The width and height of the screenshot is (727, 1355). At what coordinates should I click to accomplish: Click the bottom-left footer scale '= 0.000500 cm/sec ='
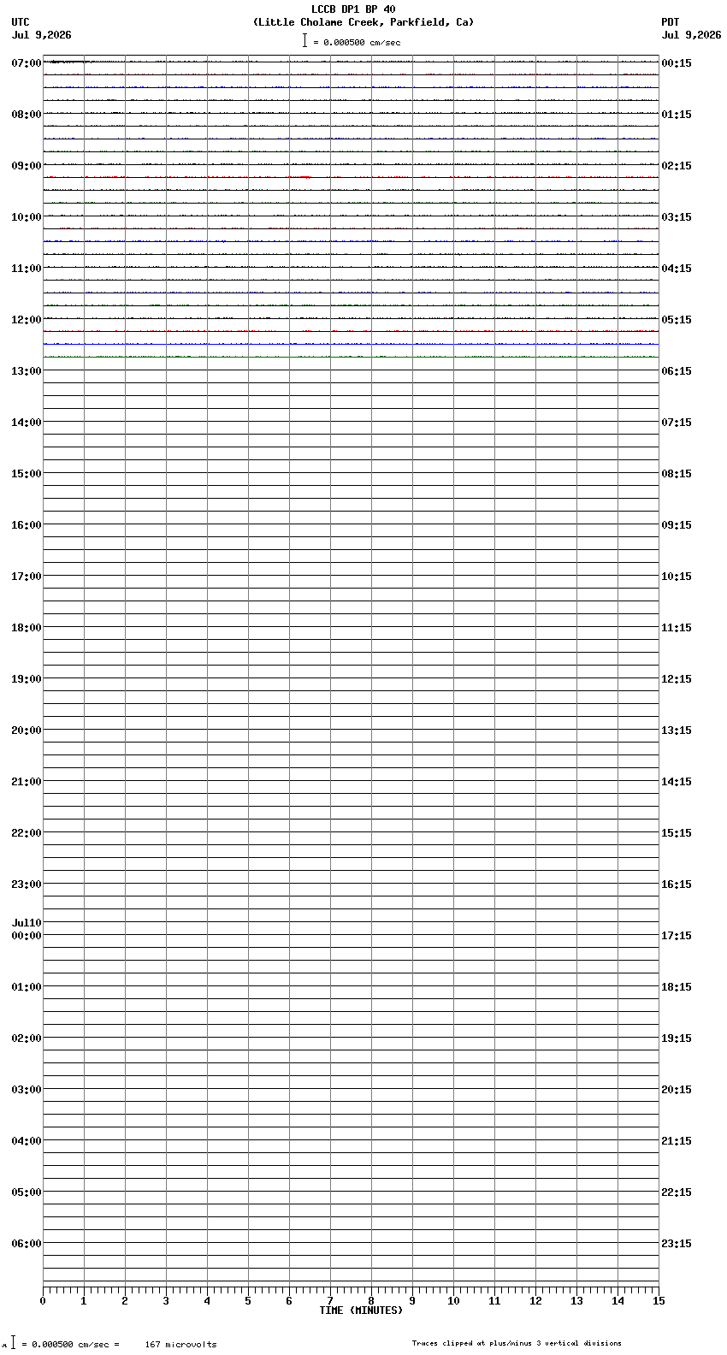71,1345
